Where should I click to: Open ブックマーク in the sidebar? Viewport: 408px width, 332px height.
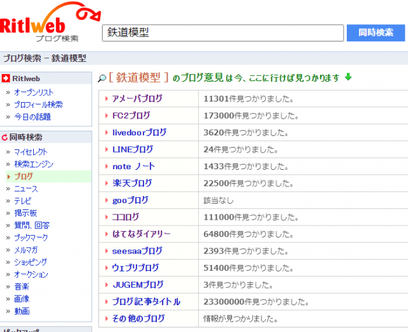pyautogui.click(x=31, y=238)
